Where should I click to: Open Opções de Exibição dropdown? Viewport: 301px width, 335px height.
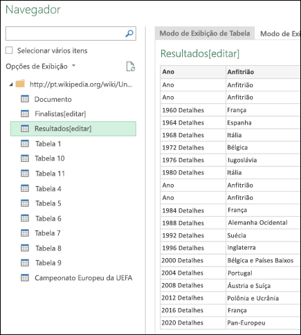coord(41,66)
